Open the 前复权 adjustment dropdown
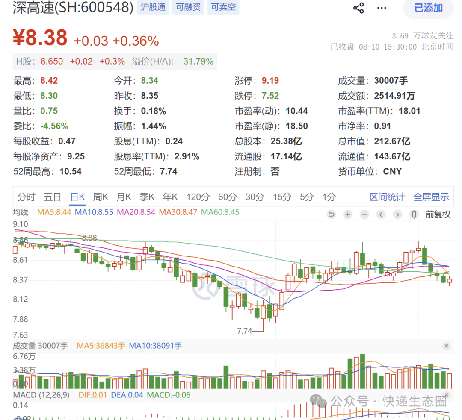Screen dimensions: 462x420 tap(438, 214)
